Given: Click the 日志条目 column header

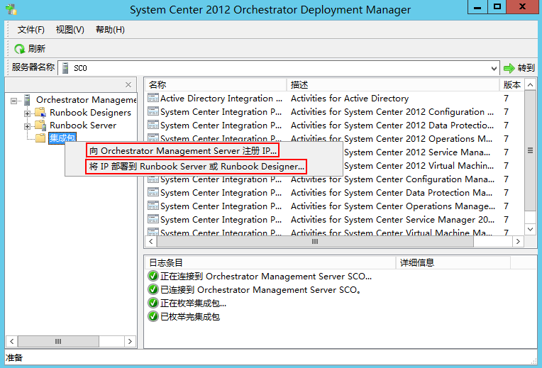Looking at the screenshot, I should point(270,263).
